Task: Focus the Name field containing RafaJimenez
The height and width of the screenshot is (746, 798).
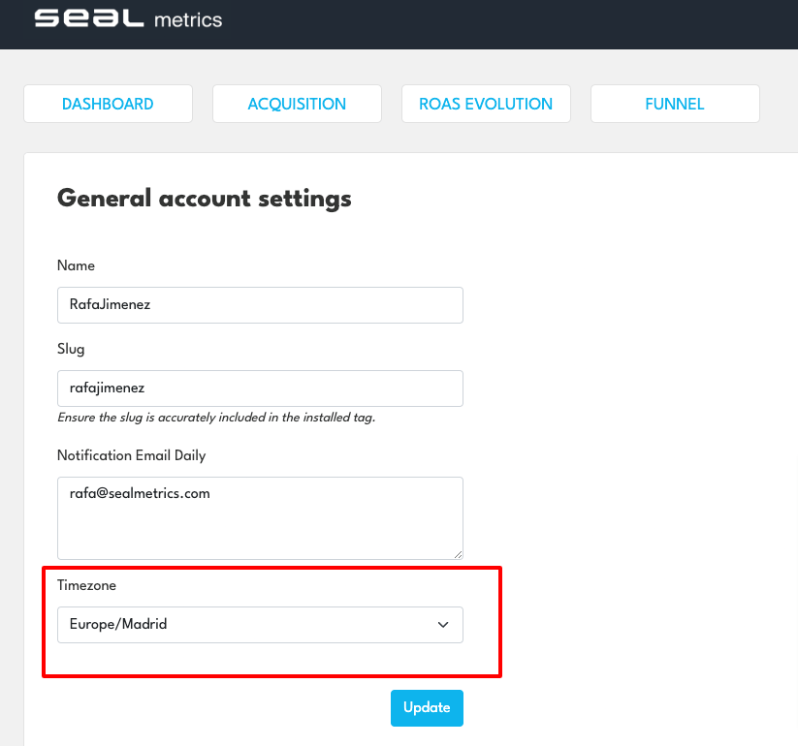Action: (x=260, y=304)
